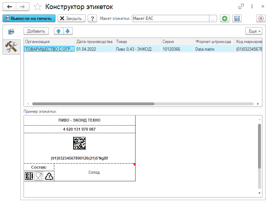Image resolution: width=266 pixels, height=203 pixels.
Task: Add form to favorites with star
Action: (37, 7)
